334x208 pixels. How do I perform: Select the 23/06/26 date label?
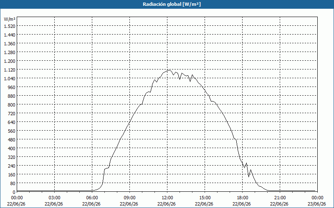317,204
